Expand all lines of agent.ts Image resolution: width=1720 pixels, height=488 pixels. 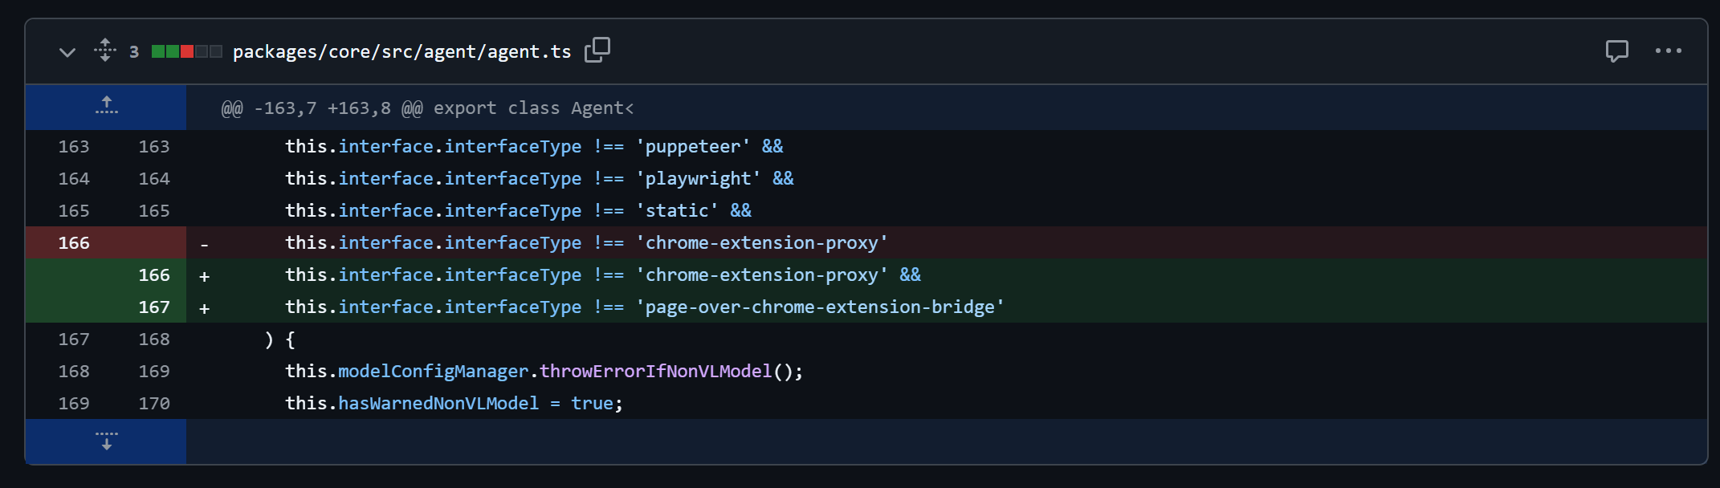(105, 51)
